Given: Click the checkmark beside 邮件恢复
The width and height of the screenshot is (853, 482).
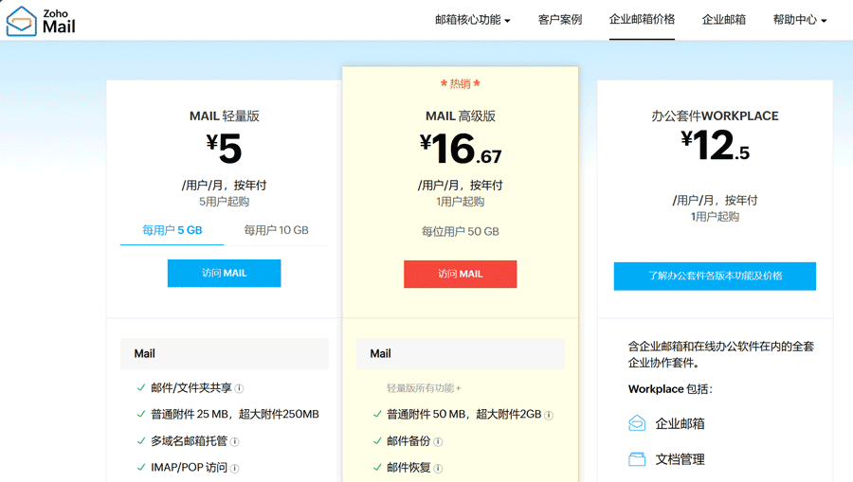Looking at the screenshot, I should (377, 468).
